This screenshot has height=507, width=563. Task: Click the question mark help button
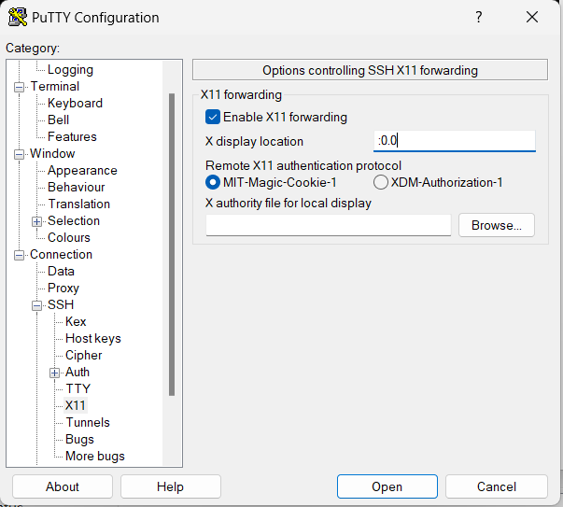coord(479,17)
